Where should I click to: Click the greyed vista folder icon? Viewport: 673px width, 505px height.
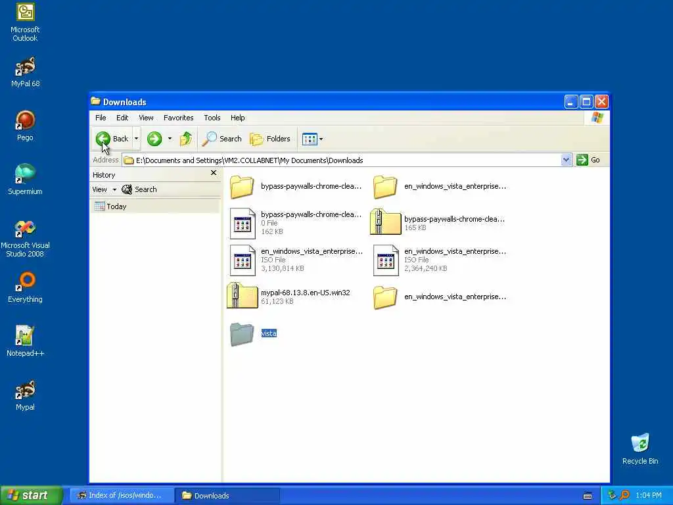point(242,333)
